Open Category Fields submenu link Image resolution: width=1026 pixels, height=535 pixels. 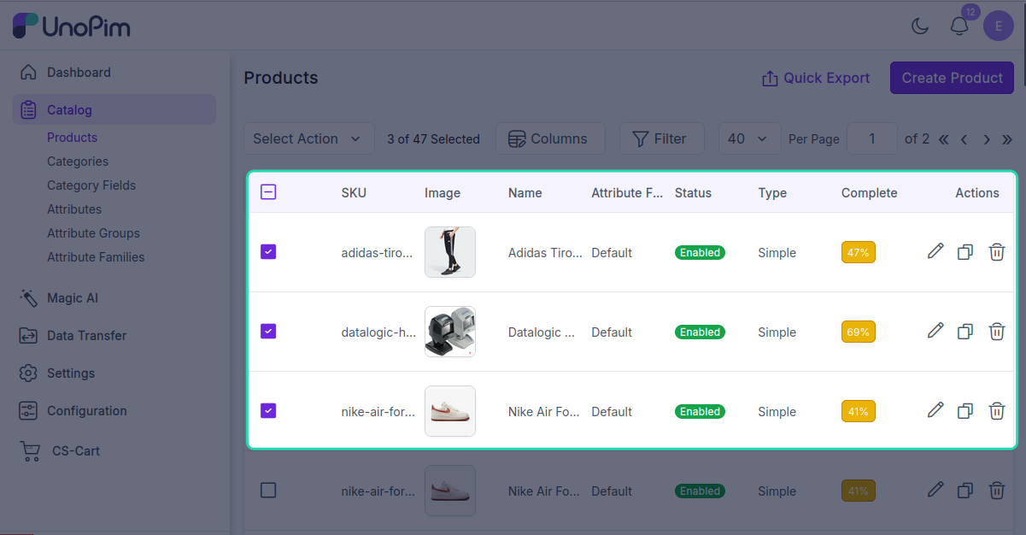[x=91, y=185]
